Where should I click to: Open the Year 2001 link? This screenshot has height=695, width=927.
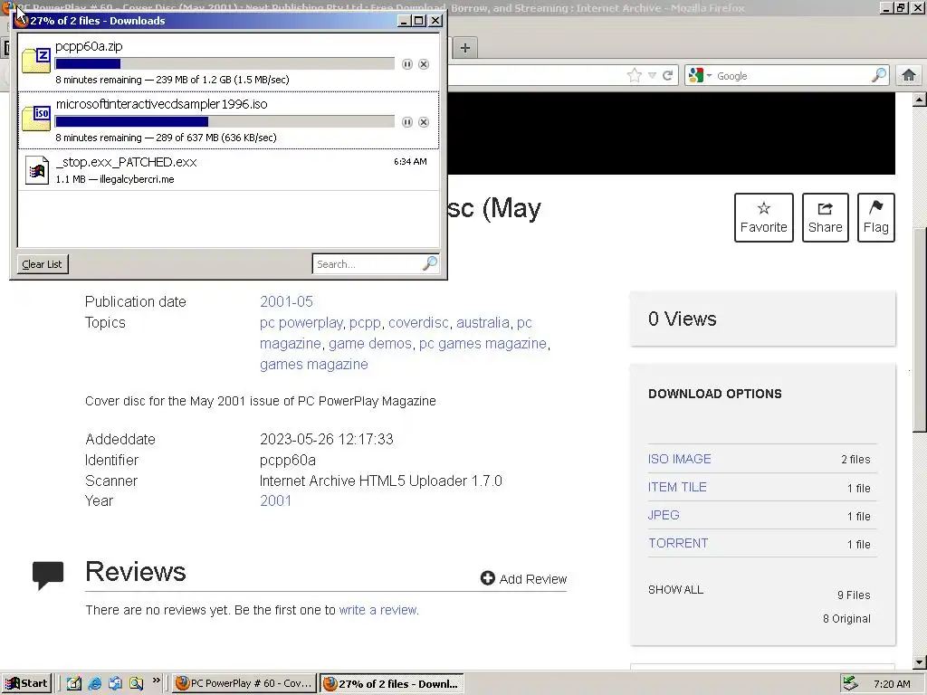click(275, 500)
